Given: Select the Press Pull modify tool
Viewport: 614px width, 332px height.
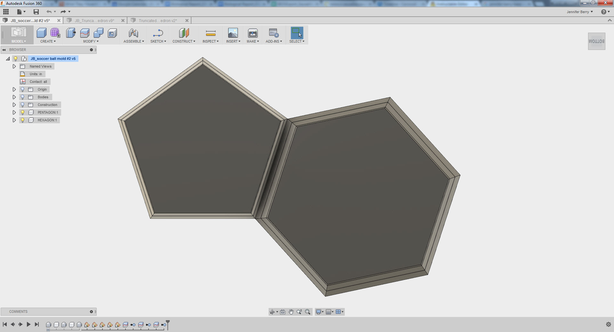Looking at the screenshot, I should click(x=70, y=33).
